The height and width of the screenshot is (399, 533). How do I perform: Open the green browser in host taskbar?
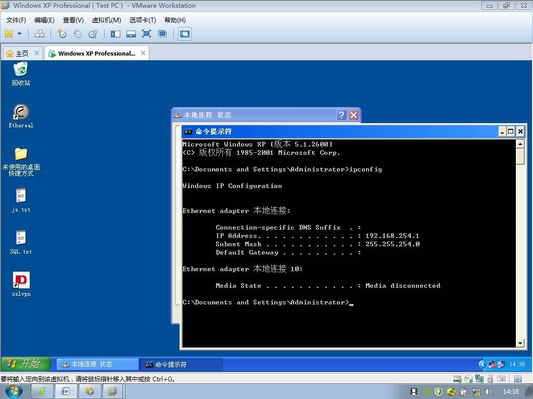click(42, 392)
